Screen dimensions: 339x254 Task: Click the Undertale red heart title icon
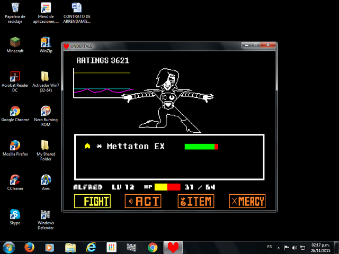point(66,46)
